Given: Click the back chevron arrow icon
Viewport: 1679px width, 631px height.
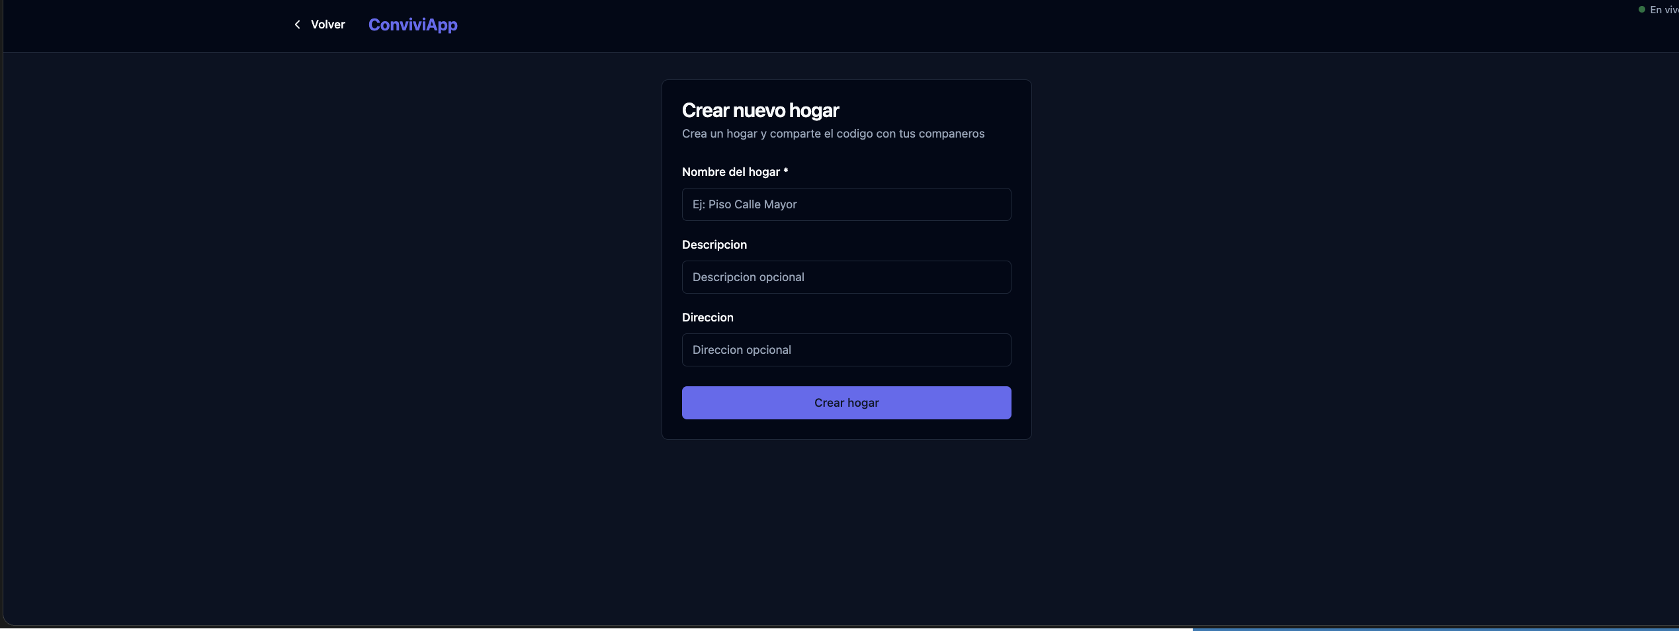Looking at the screenshot, I should [298, 24].
